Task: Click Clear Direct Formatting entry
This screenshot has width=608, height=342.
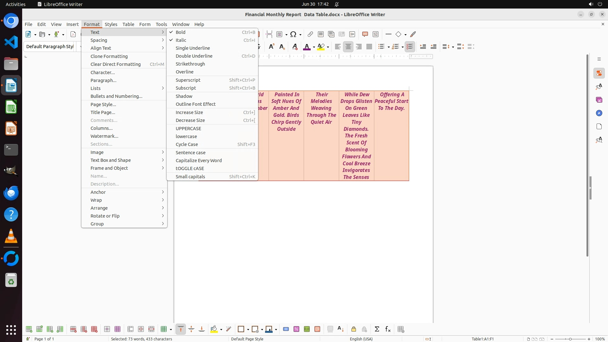Action: click(116, 64)
